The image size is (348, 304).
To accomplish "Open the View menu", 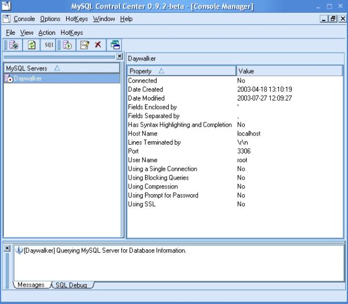I will [27, 33].
